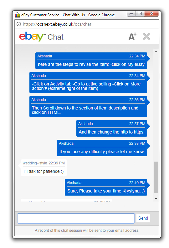Click the scrollbar up arrow
This screenshot has height=248, width=169.
pos(156,51)
